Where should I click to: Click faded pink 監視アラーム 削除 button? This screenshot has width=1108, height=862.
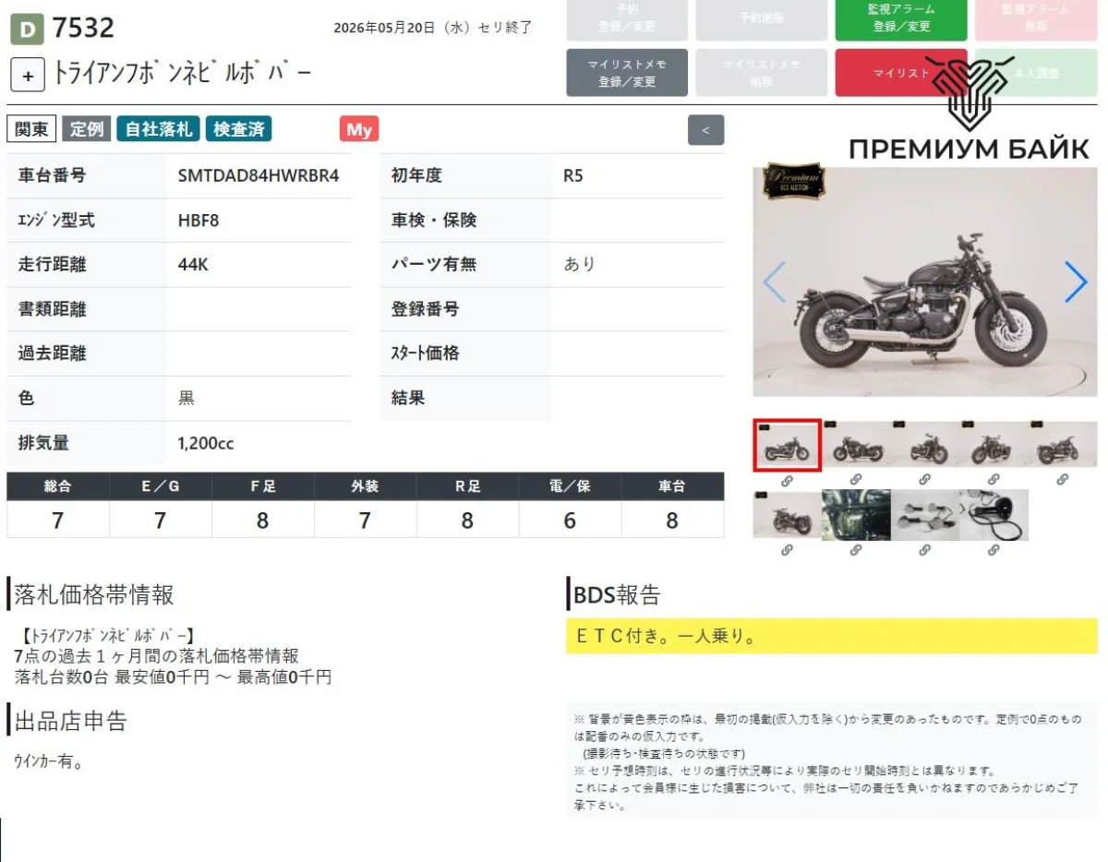(x=1036, y=18)
